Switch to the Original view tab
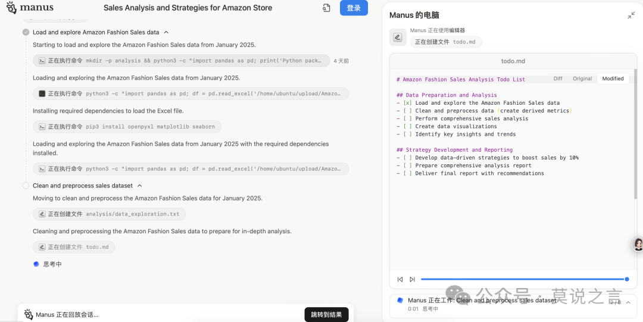 [582, 79]
